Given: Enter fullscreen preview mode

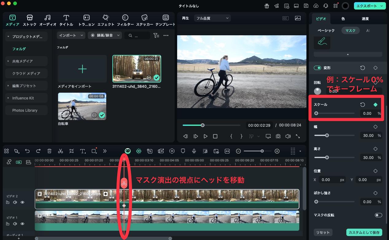Looking at the screenshot, I should 298,136.
